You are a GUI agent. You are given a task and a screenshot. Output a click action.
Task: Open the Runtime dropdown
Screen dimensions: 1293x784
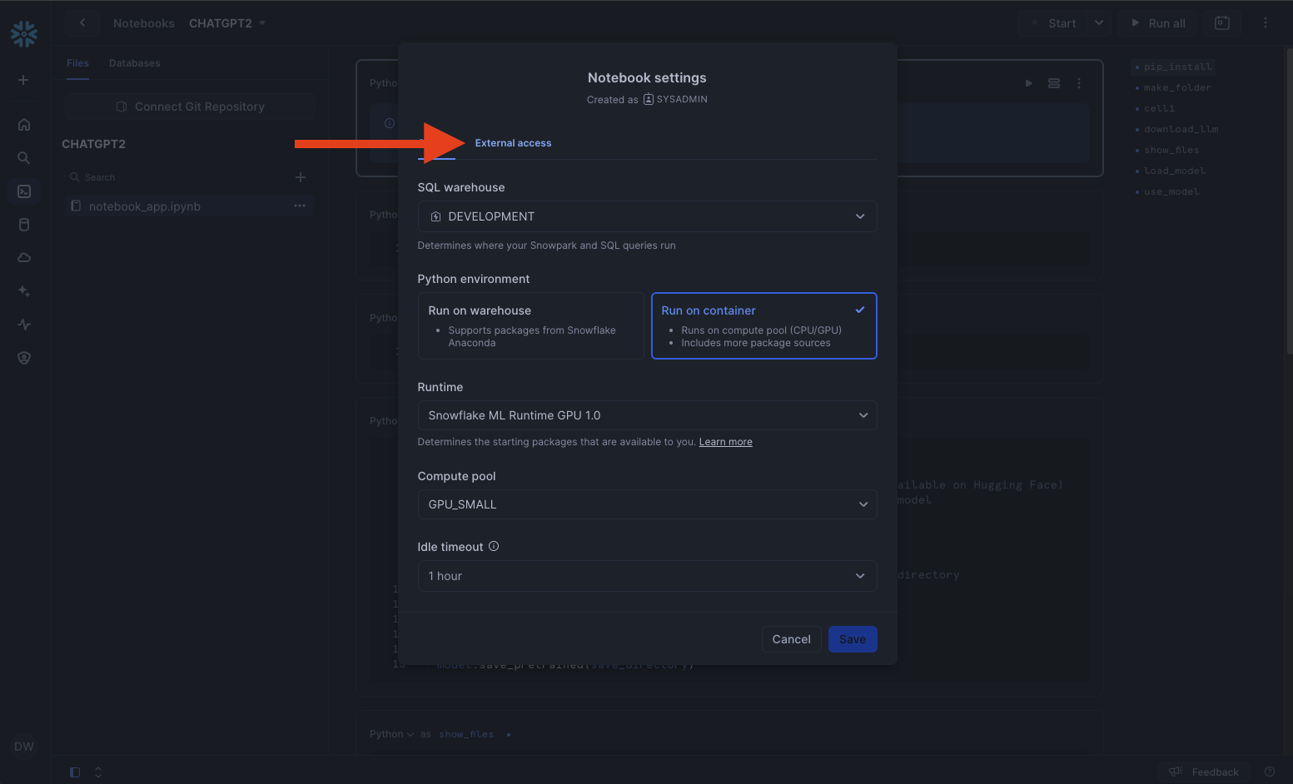(647, 415)
